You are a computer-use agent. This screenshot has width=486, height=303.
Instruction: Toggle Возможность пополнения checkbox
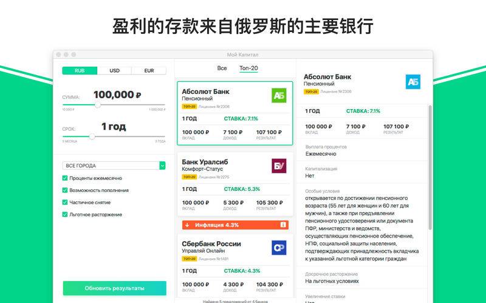coord(65,190)
